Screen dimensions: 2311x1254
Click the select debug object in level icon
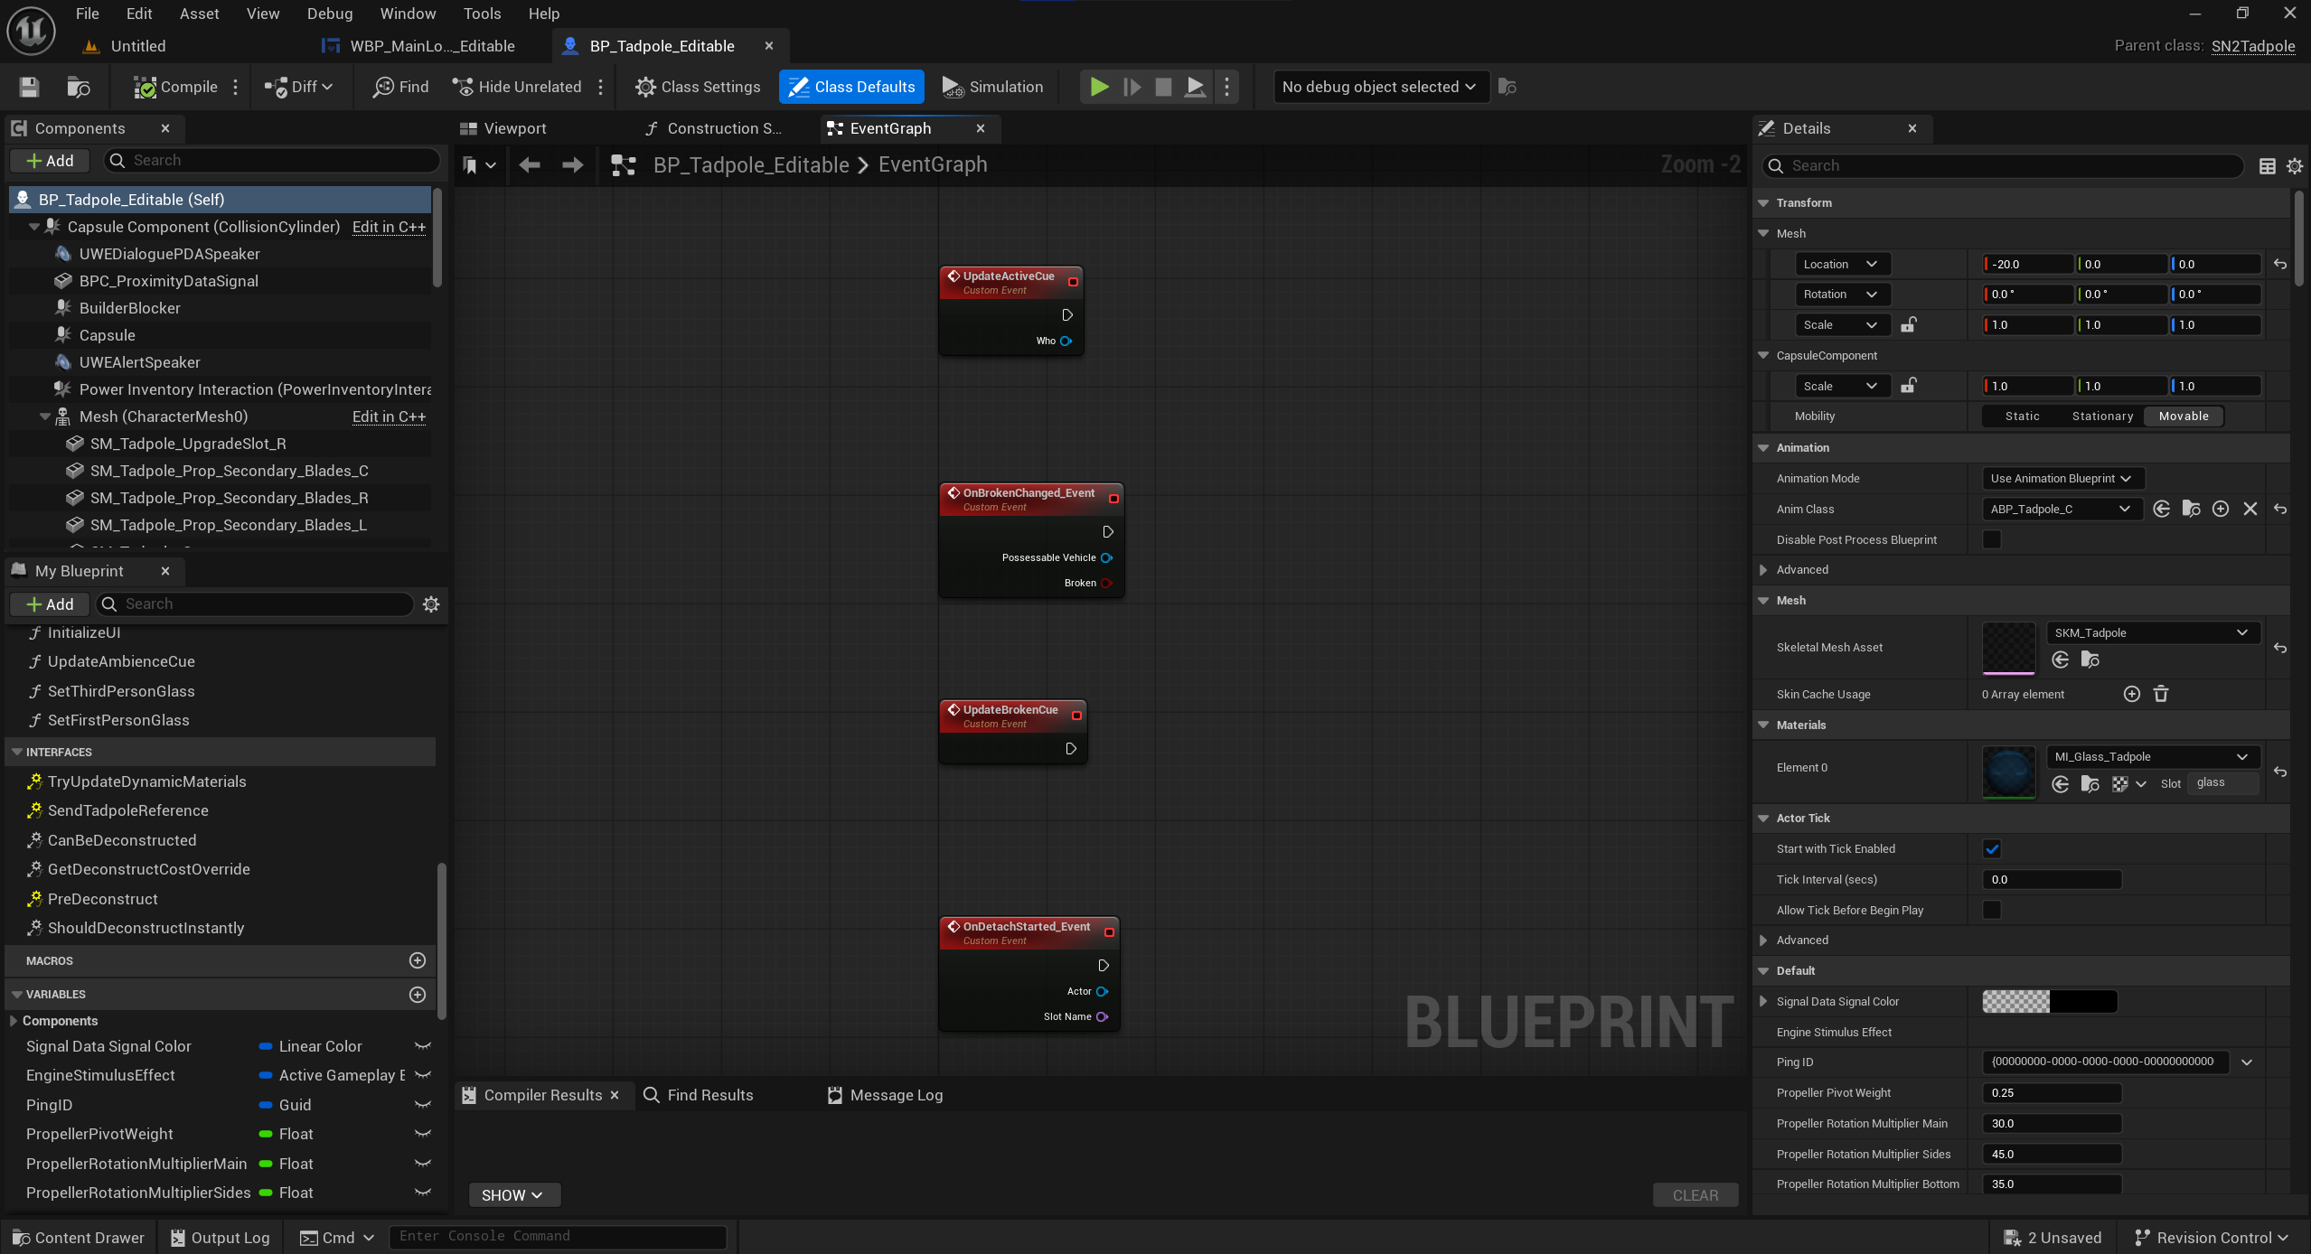click(x=1507, y=87)
